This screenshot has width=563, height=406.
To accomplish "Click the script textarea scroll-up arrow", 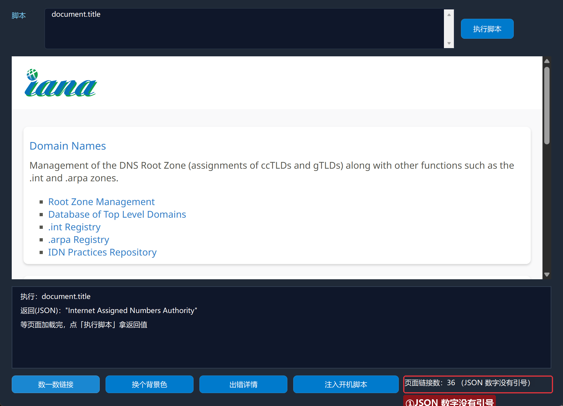I will pyautogui.click(x=449, y=14).
